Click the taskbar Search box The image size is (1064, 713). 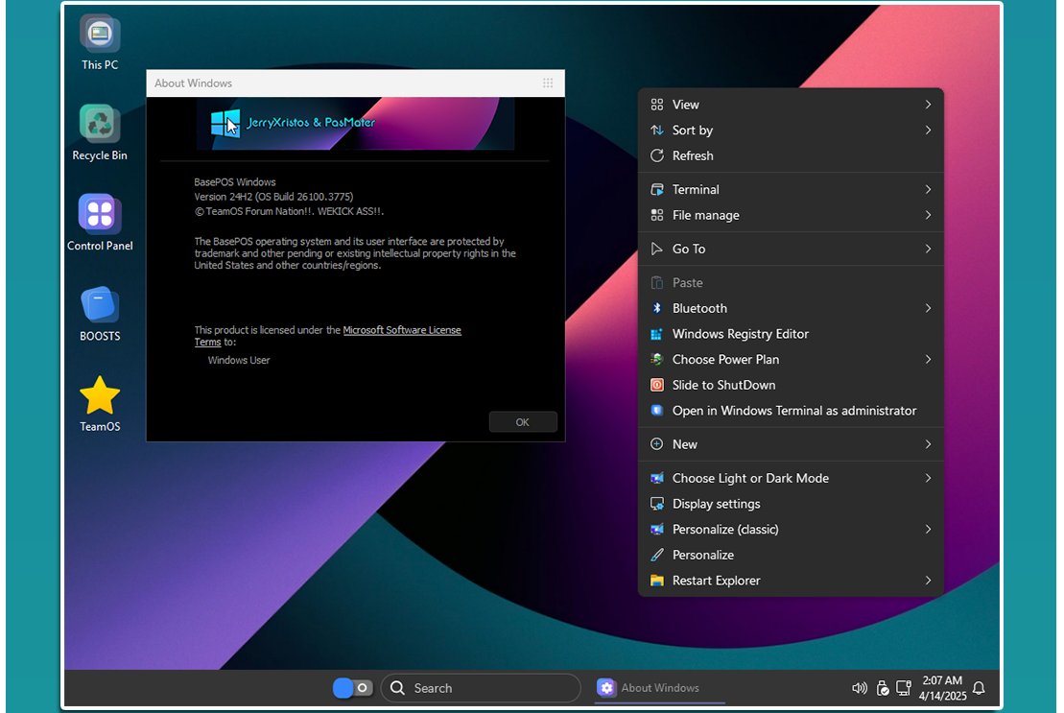pos(481,688)
